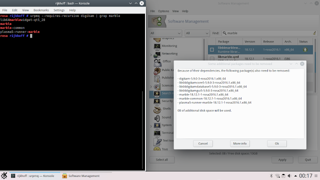Toggle libmarble-qml package checkbox
The height and width of the screenshot is (180, 320).
(x=212, y=58)
